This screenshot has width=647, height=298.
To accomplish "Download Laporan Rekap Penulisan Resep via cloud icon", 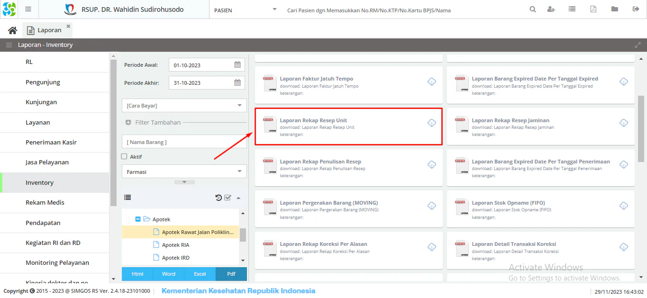I will (x=432, y=164).
